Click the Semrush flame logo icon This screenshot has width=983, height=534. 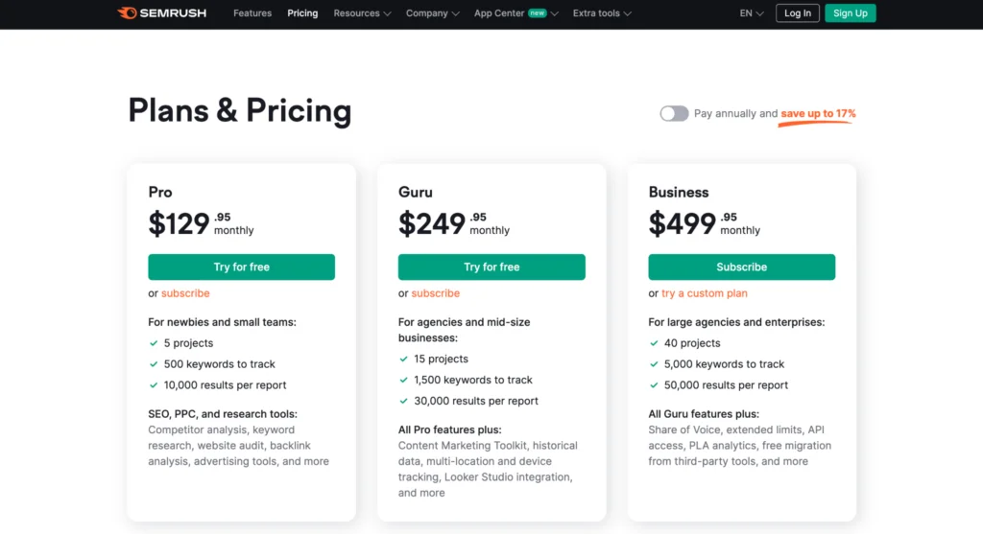(127, 13)
